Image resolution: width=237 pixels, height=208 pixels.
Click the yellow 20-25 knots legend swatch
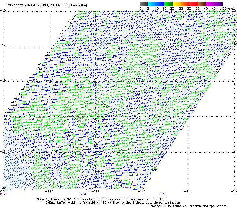coord(177,4)
